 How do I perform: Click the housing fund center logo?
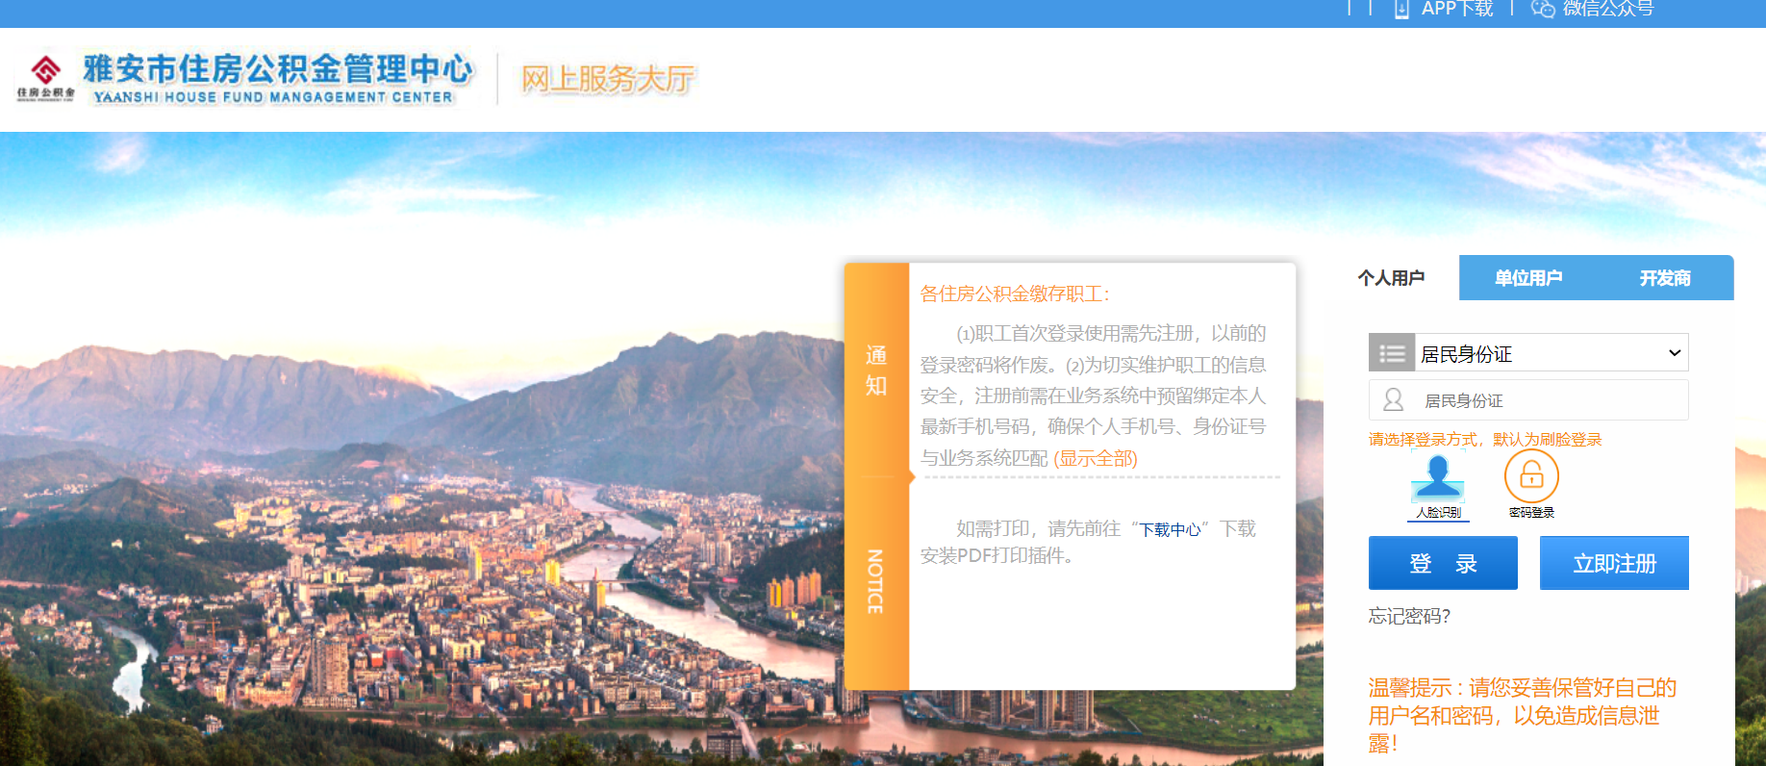[x=45, y=79]
